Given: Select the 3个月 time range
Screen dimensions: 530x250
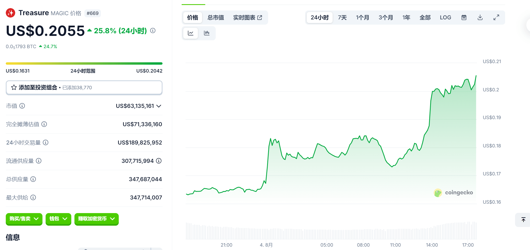Looking at the screenshot, I should [x=386, y=18].
